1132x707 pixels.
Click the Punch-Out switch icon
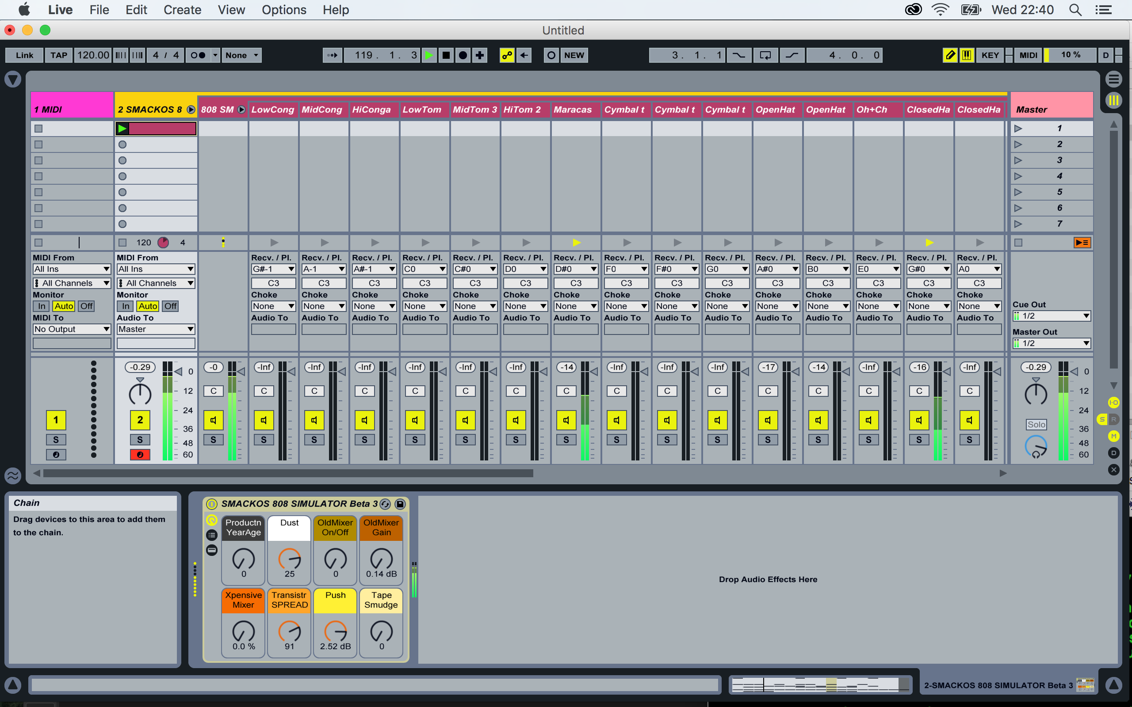click(x=792, y=55)
